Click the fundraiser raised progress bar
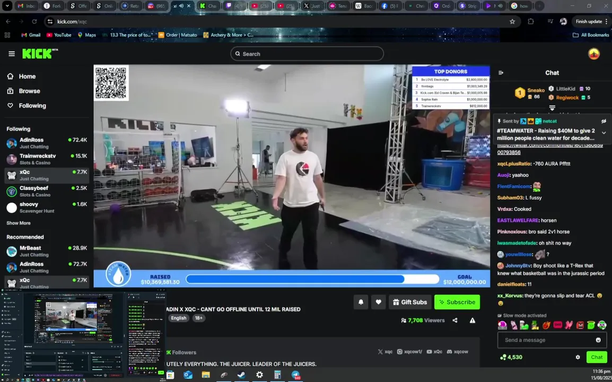Image resolution: width=612 pixels, height=382 pixels. click(x=312, y=279)
